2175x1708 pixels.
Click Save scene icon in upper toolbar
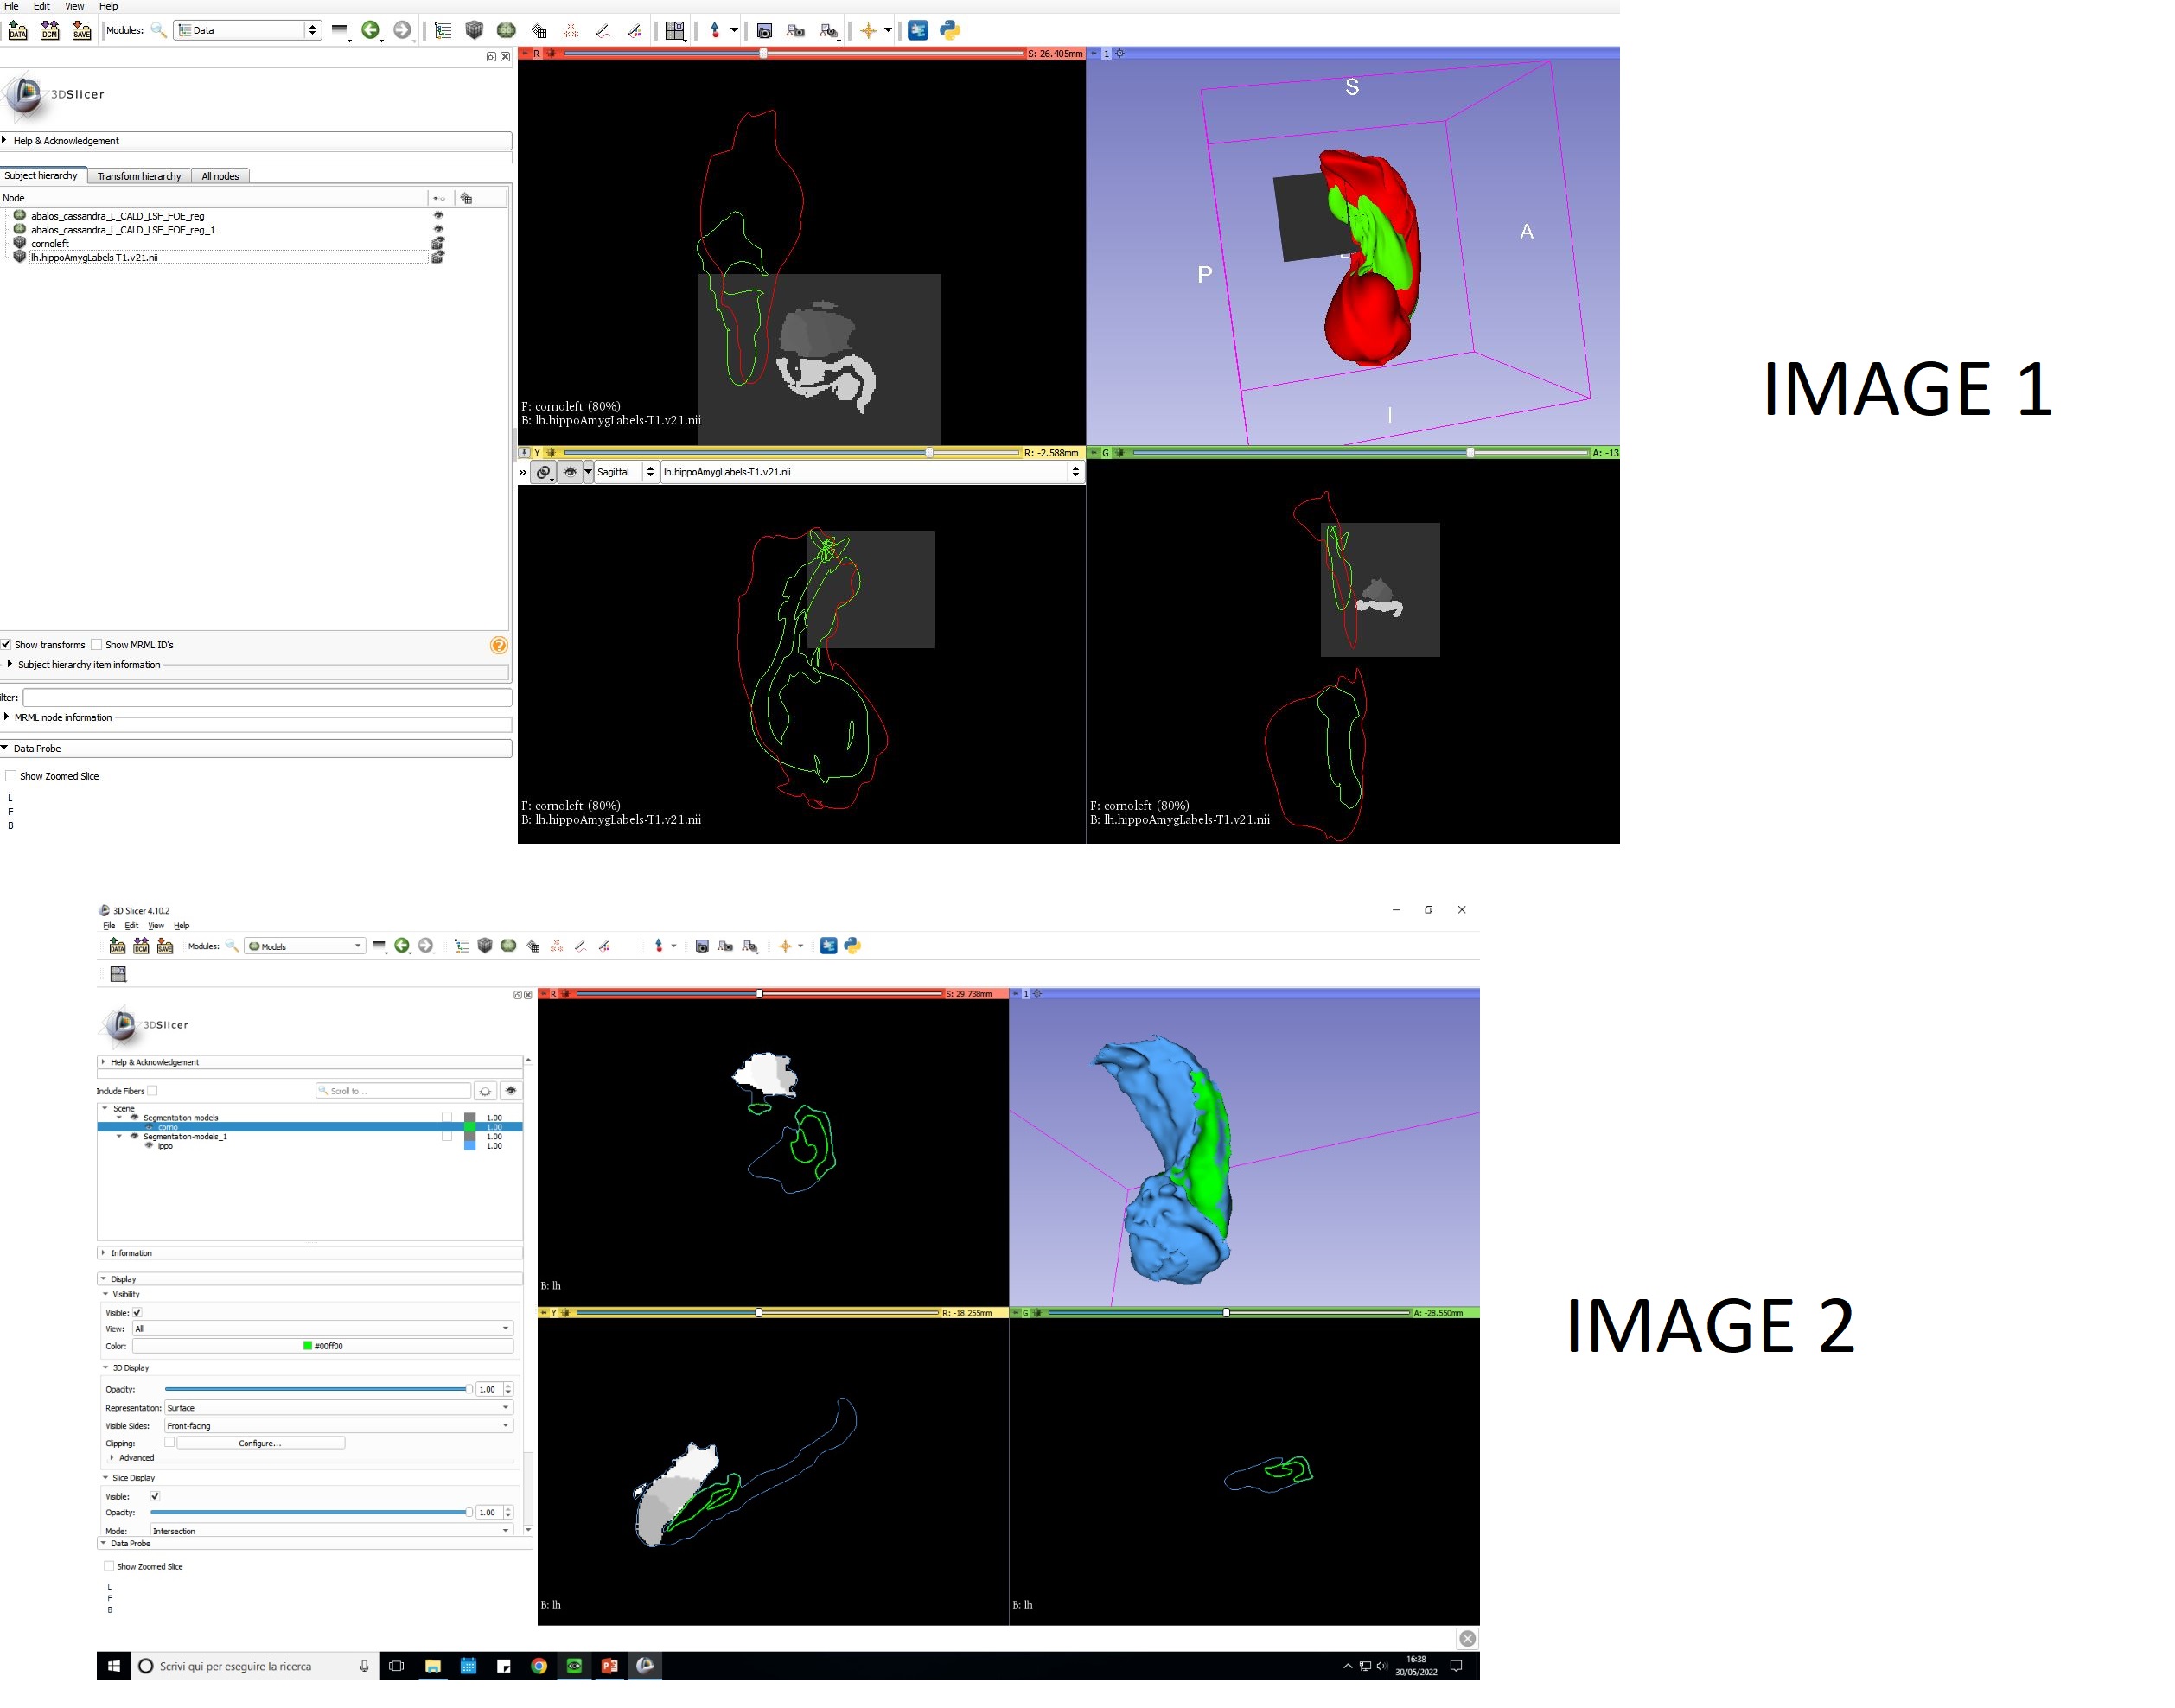pyautogui.click(x=81, y=31)
